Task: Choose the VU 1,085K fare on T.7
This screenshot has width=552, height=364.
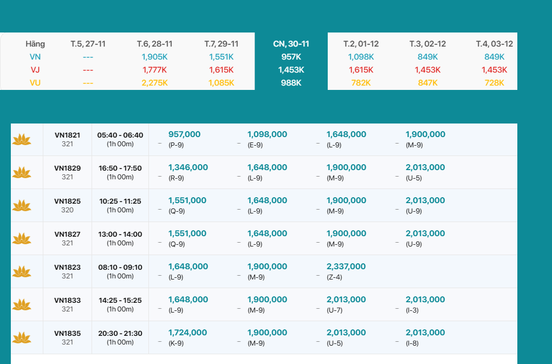Action: (221, 83)
